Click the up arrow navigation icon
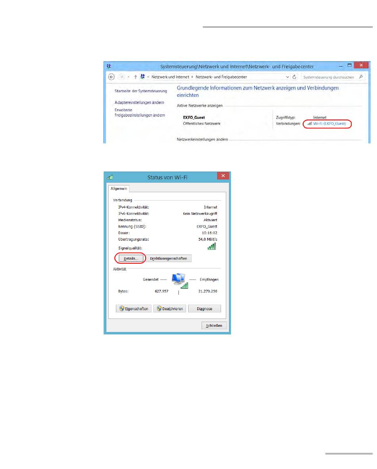 pos(135,77)
